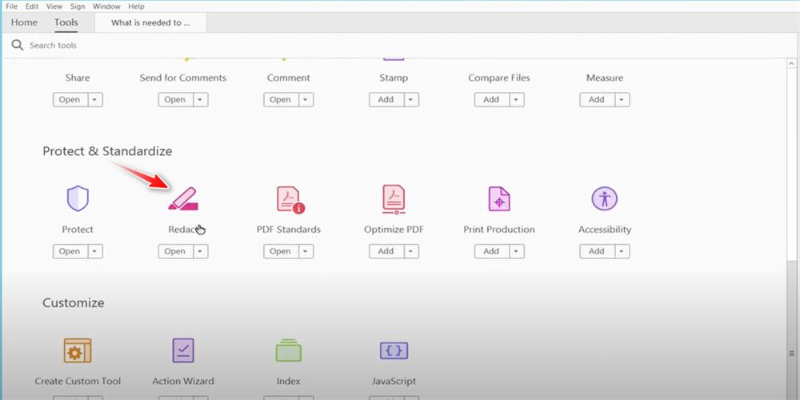Expand dropdown arrow beside Redact Open

point(201,251)
